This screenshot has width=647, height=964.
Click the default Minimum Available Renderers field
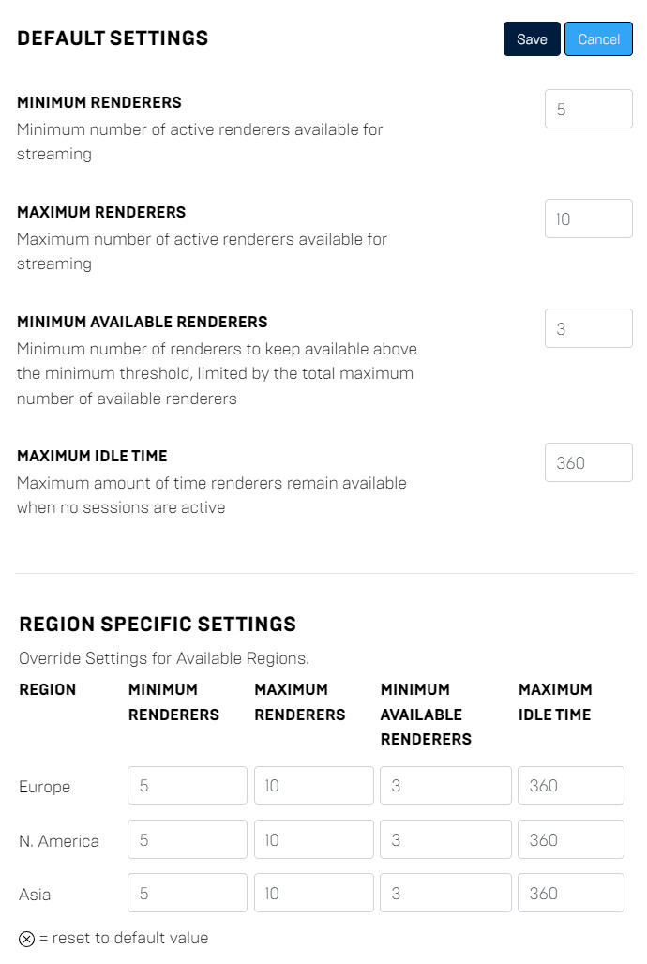[589, 328]
